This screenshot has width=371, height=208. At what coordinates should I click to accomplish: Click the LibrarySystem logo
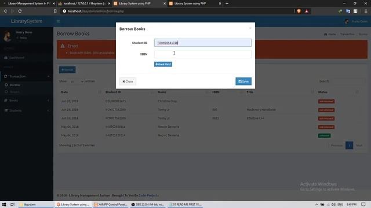coord(27,21)
